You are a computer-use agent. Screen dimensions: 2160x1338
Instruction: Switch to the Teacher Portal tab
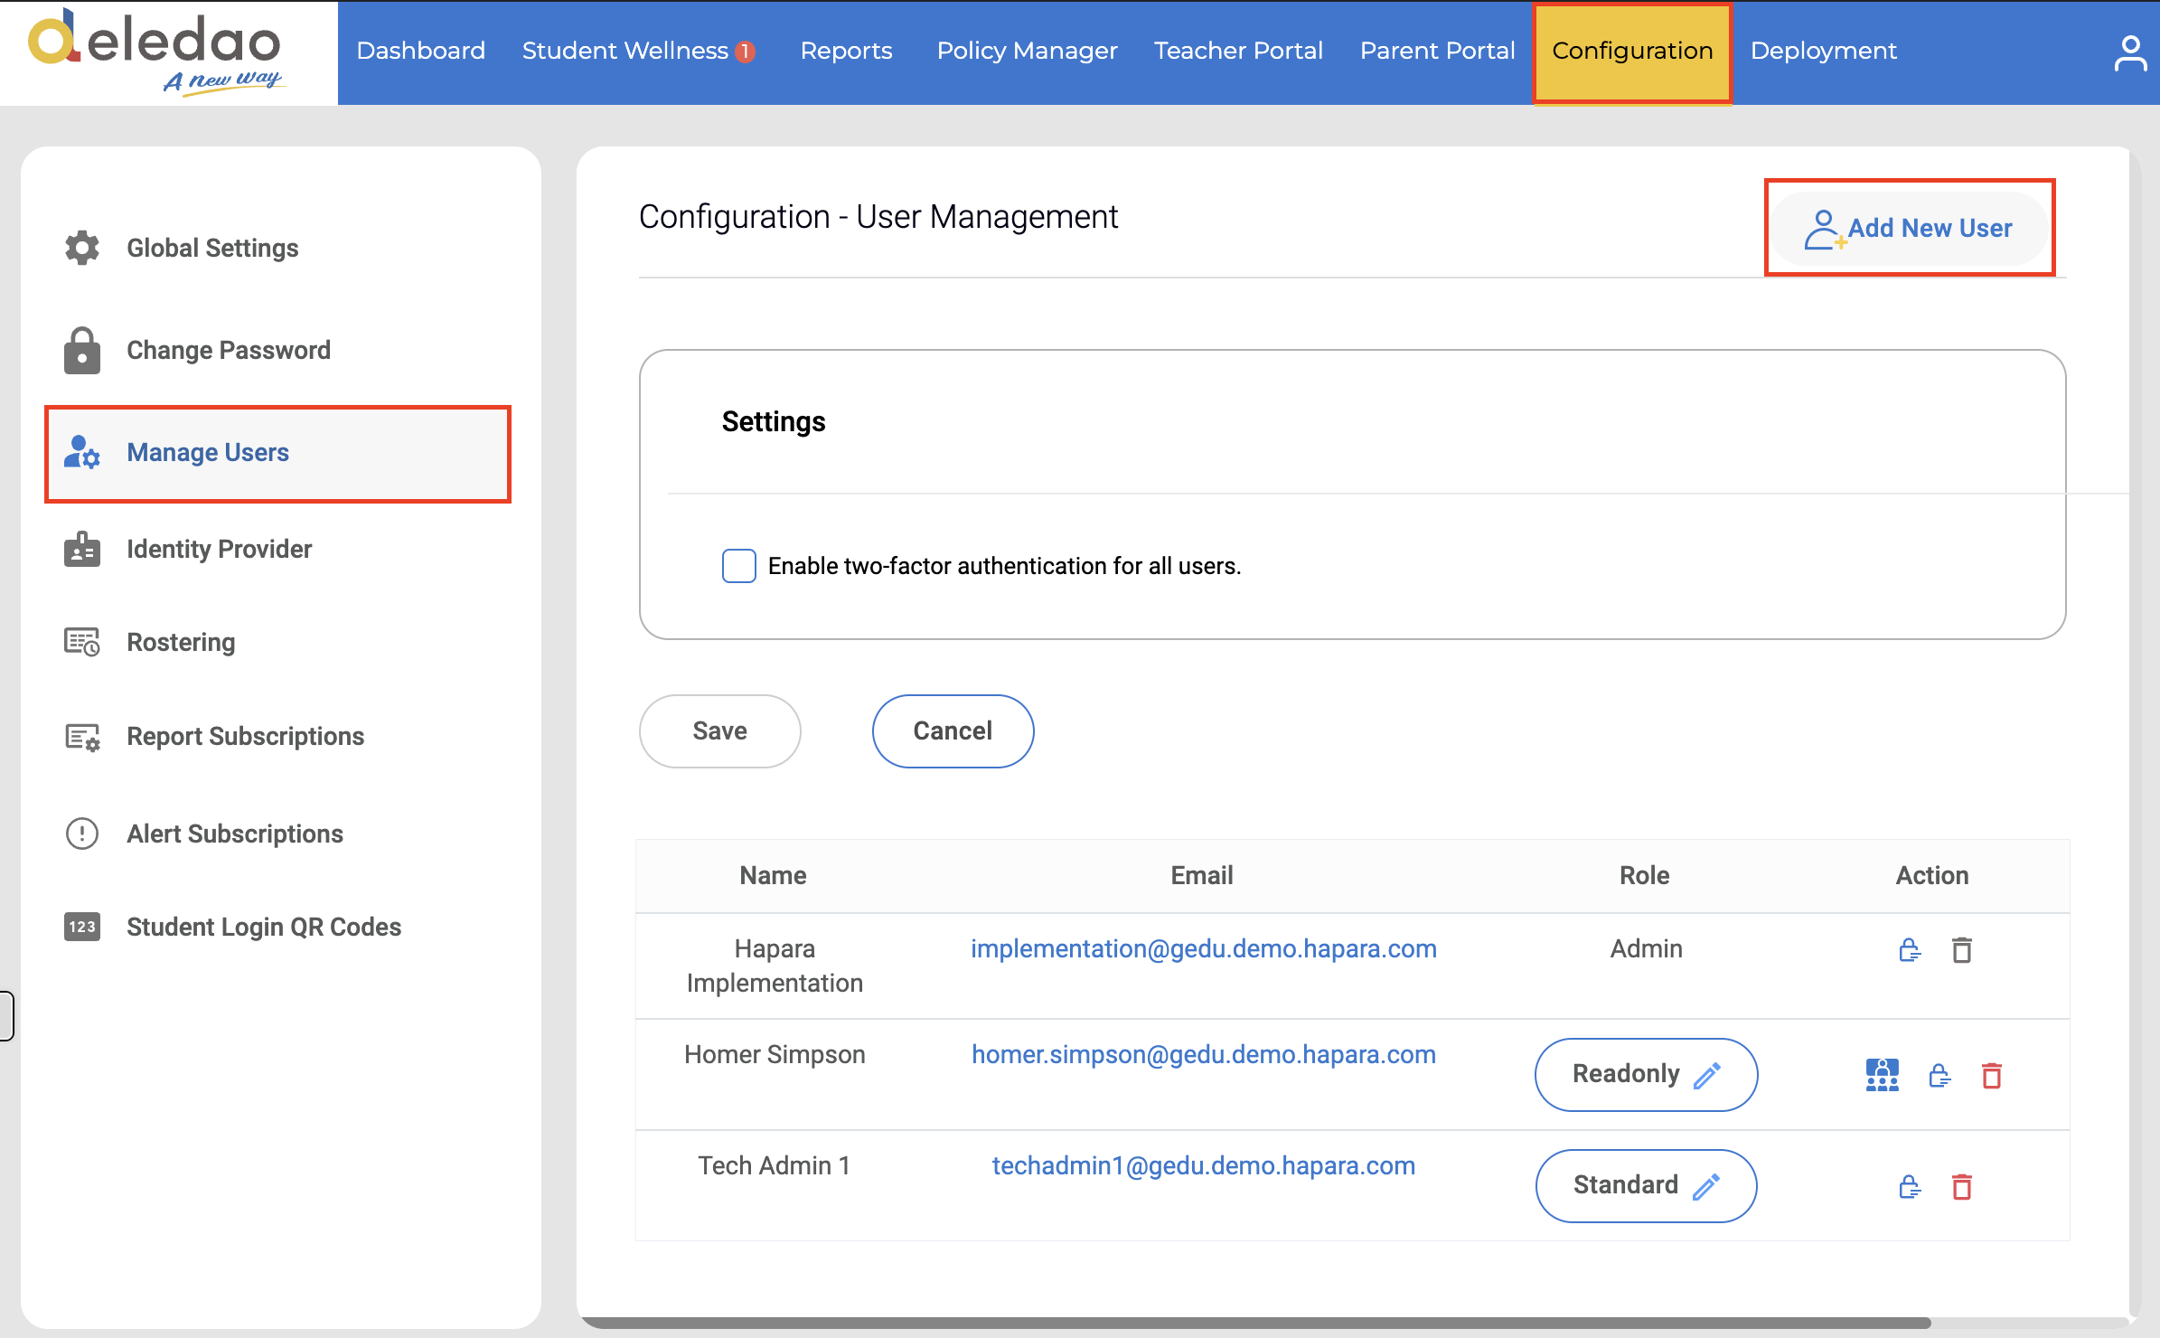pos(1238,52)
